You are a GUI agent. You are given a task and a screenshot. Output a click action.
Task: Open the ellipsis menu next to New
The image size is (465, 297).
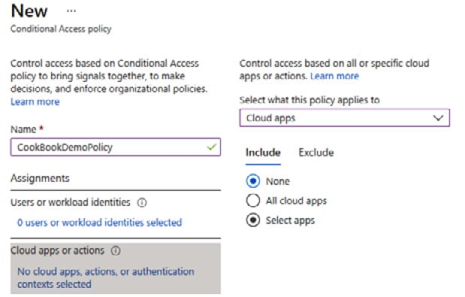[x=71, y=11]
